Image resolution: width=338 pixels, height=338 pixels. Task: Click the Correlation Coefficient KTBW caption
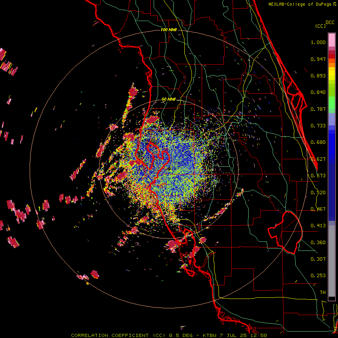click(169, 335)
